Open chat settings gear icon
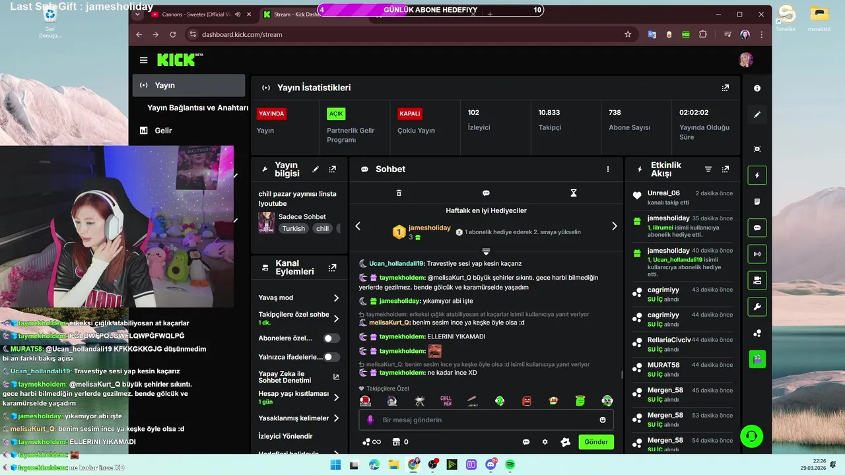Image resolution: width=845 pixels, height=475 pixels. 545,442
